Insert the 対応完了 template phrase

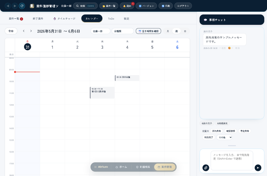[x=209, y=137]
